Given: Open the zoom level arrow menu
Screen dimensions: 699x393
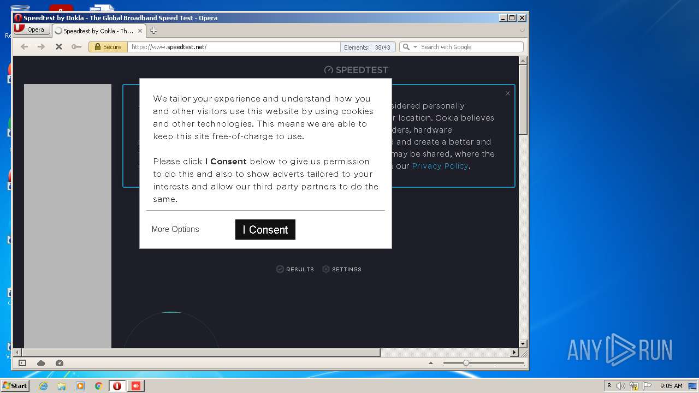Looking at the screenshot, I should [x=431, y=363].
